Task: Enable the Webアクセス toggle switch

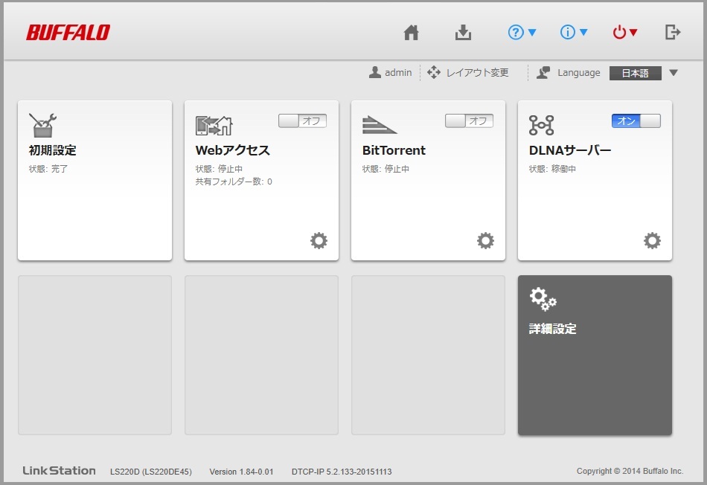Action: coord(302,121)
